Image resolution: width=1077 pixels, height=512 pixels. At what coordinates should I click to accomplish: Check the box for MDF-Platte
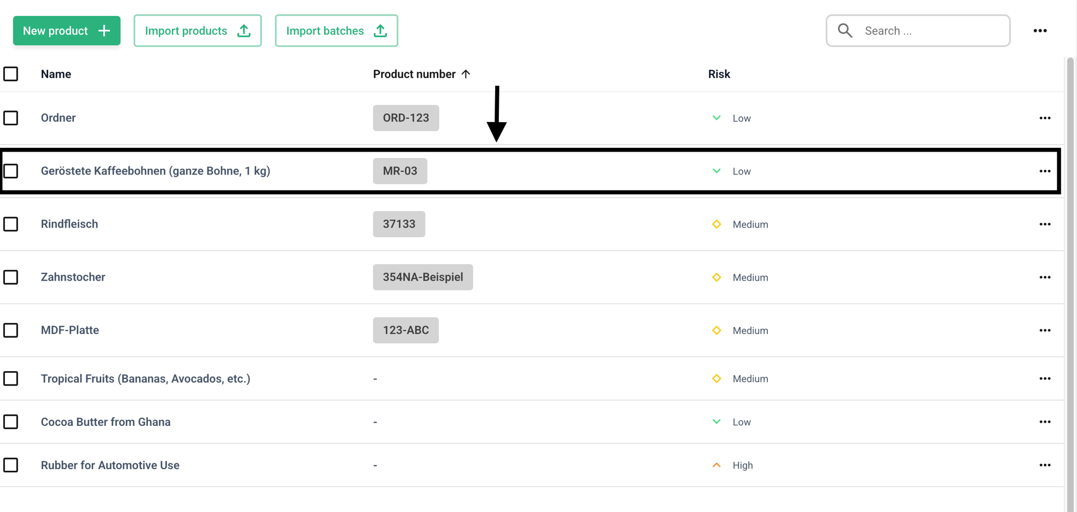[11, 330]
